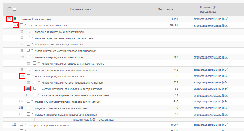Image resolution: width=244 pixels, height=131 pixels.
Task: Click 'показать все' link
Action: coord(105,120)
